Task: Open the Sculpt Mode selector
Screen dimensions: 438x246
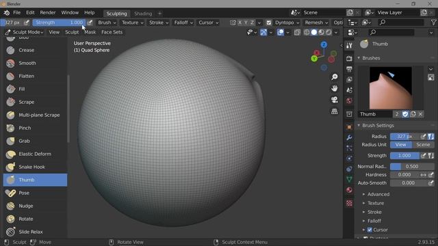Action: 25,32
